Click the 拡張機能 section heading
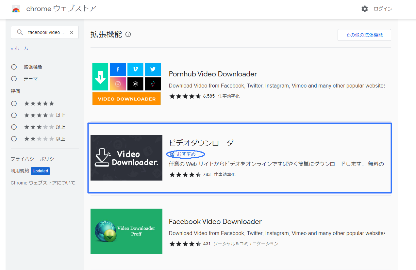416x270 pixels. 106,34
